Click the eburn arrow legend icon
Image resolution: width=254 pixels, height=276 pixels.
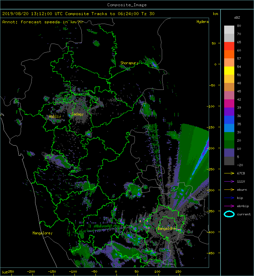[229, 190]
